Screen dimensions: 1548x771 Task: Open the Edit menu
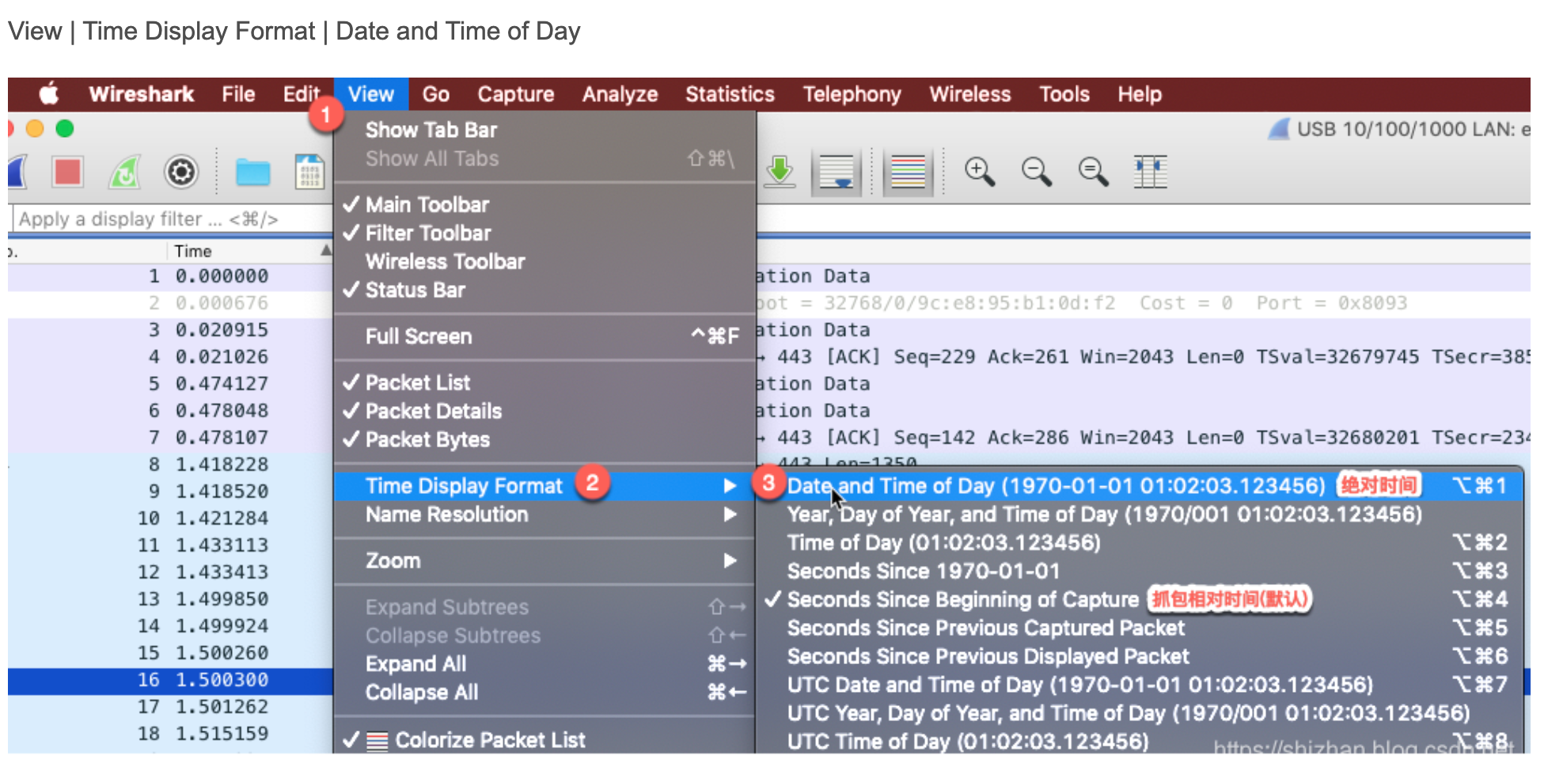[x=302, y=94]
